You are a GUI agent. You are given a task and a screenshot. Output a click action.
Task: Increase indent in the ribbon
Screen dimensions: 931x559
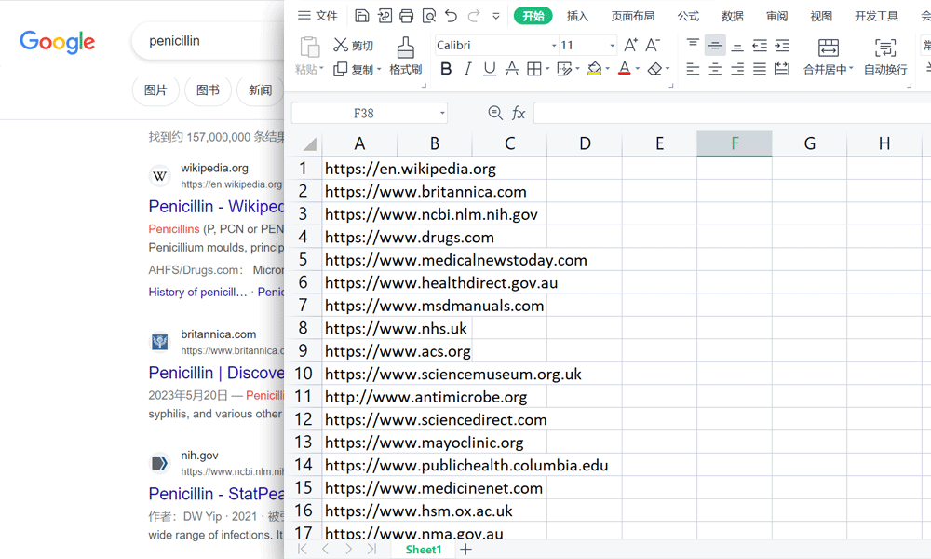[x=782, y=45]
